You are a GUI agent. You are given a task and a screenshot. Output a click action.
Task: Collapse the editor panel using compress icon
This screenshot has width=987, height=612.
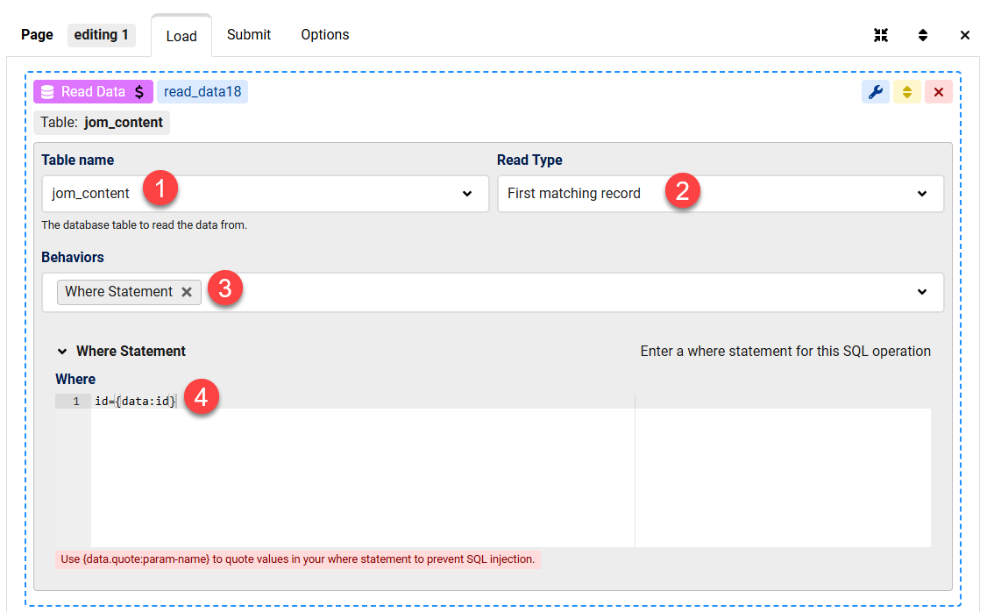881,35
